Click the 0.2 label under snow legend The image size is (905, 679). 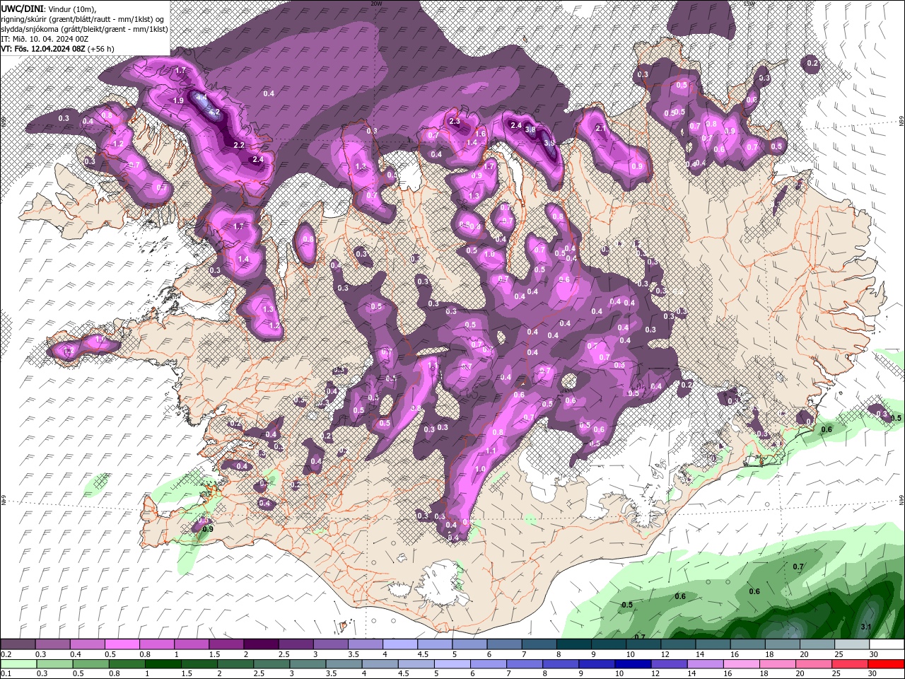6,654
